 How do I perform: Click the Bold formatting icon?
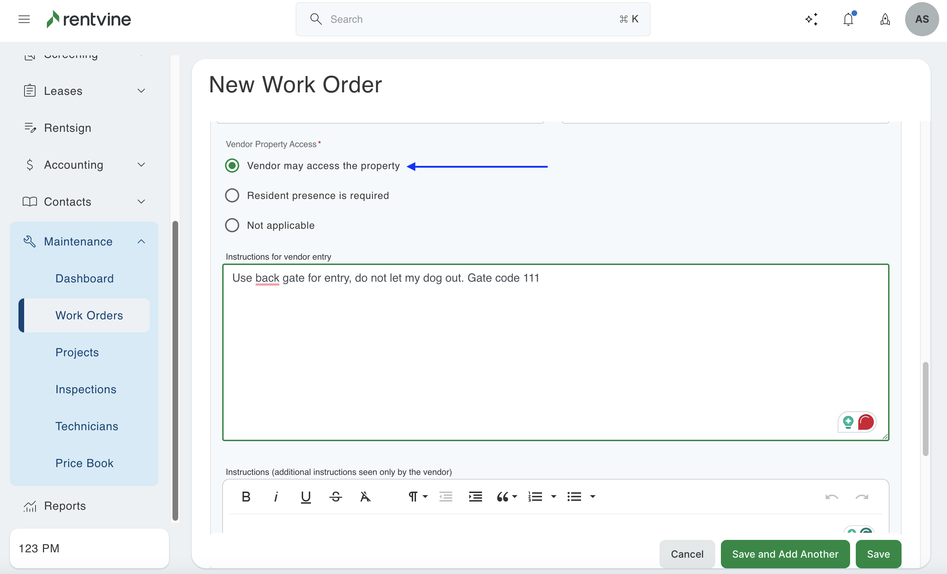click(x=246, y=497)
